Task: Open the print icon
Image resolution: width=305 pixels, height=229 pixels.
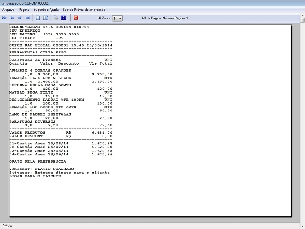Action: tap(55, 17)
